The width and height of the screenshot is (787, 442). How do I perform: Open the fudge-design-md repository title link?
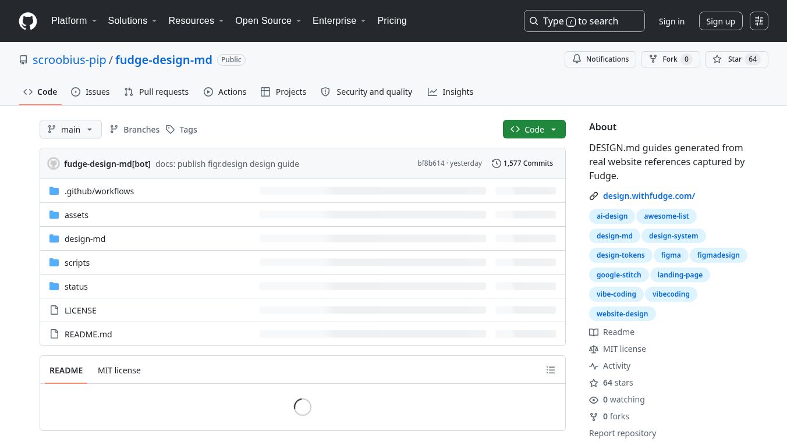(164, 60)
